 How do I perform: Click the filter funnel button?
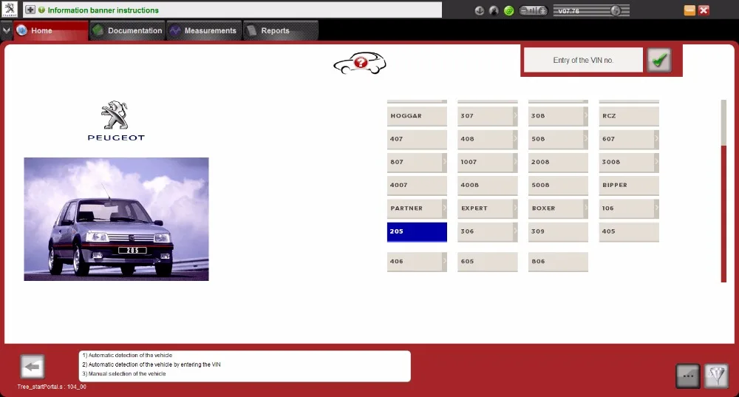716,376
